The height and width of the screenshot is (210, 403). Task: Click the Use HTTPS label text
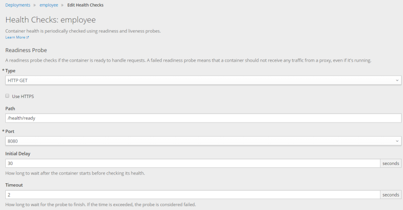[x=23, y=96]
